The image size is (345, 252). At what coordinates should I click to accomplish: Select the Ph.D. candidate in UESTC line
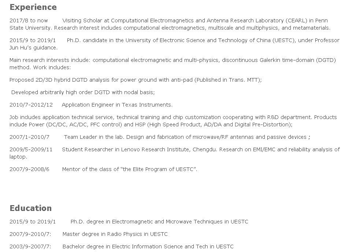[203, 40]
